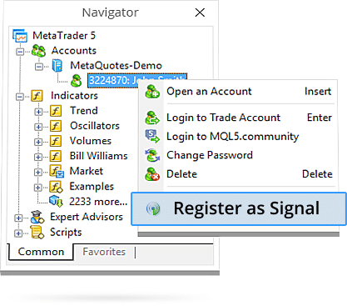347x306 pixels.
Task: Click the 2233 more... entry
Action: coord(98,202)
